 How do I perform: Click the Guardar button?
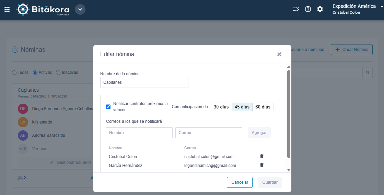click(270, 182)
